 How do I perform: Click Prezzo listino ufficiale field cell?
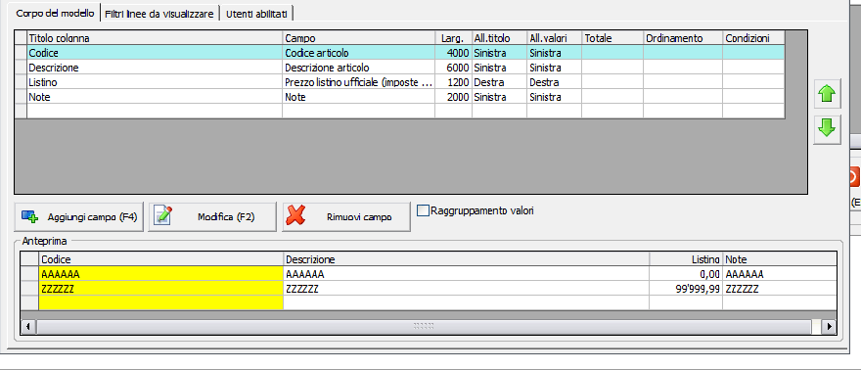coord(358,82)
